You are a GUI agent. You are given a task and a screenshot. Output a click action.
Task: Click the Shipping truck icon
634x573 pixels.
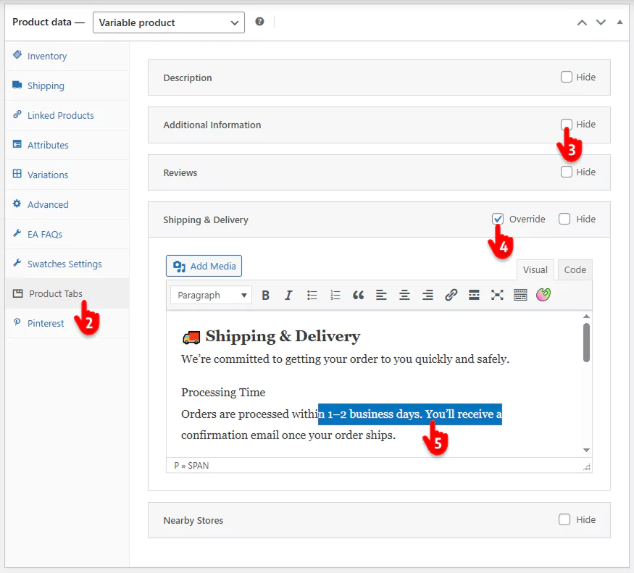17,85
